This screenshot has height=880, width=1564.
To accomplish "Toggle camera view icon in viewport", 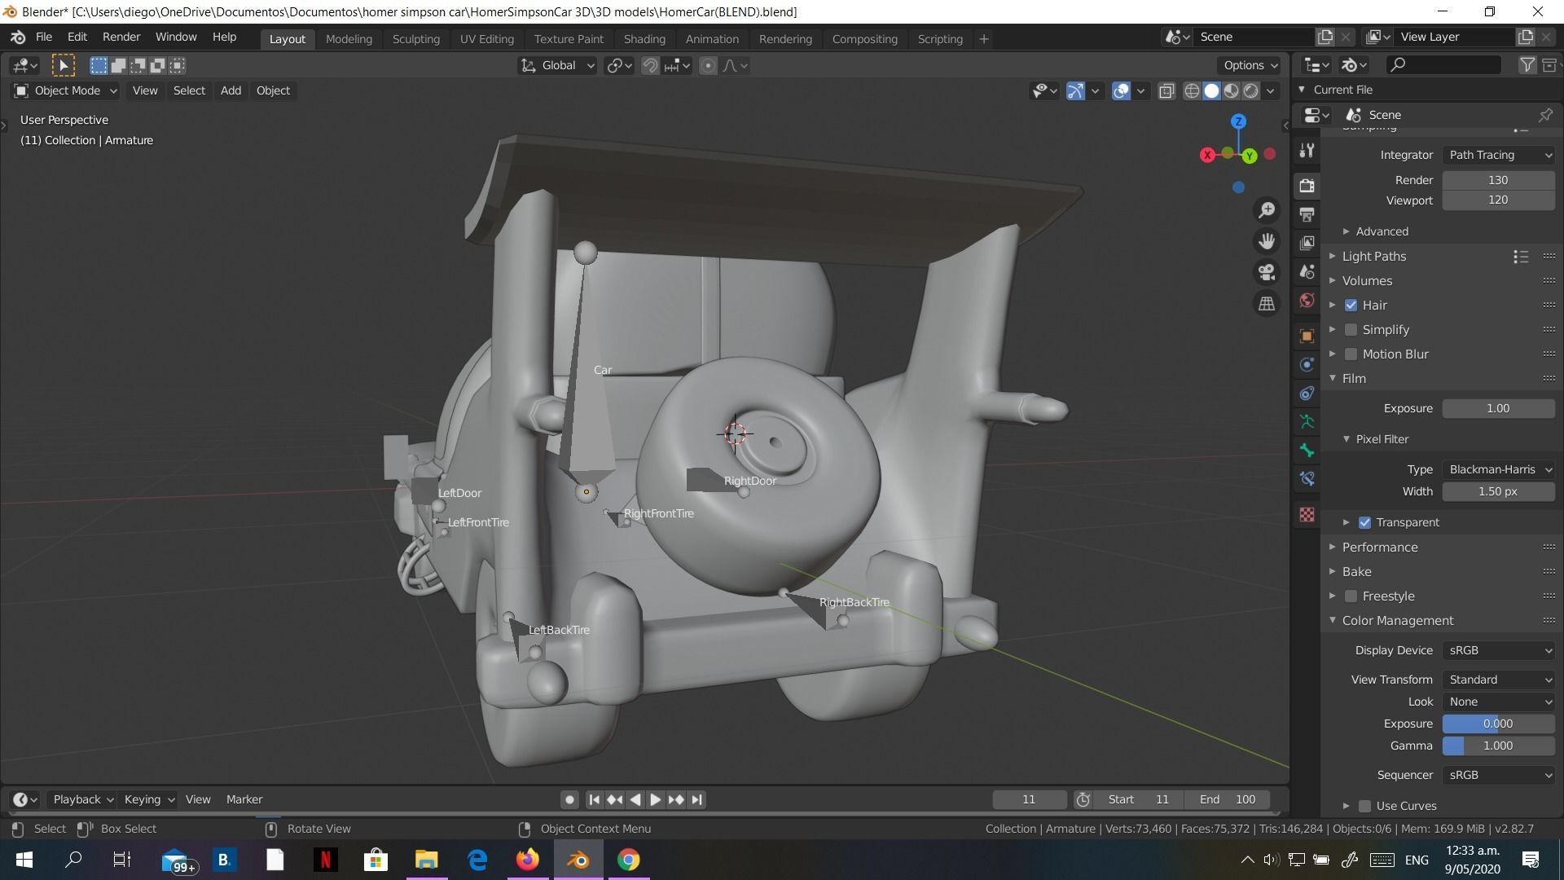I will click(1267, 272).
